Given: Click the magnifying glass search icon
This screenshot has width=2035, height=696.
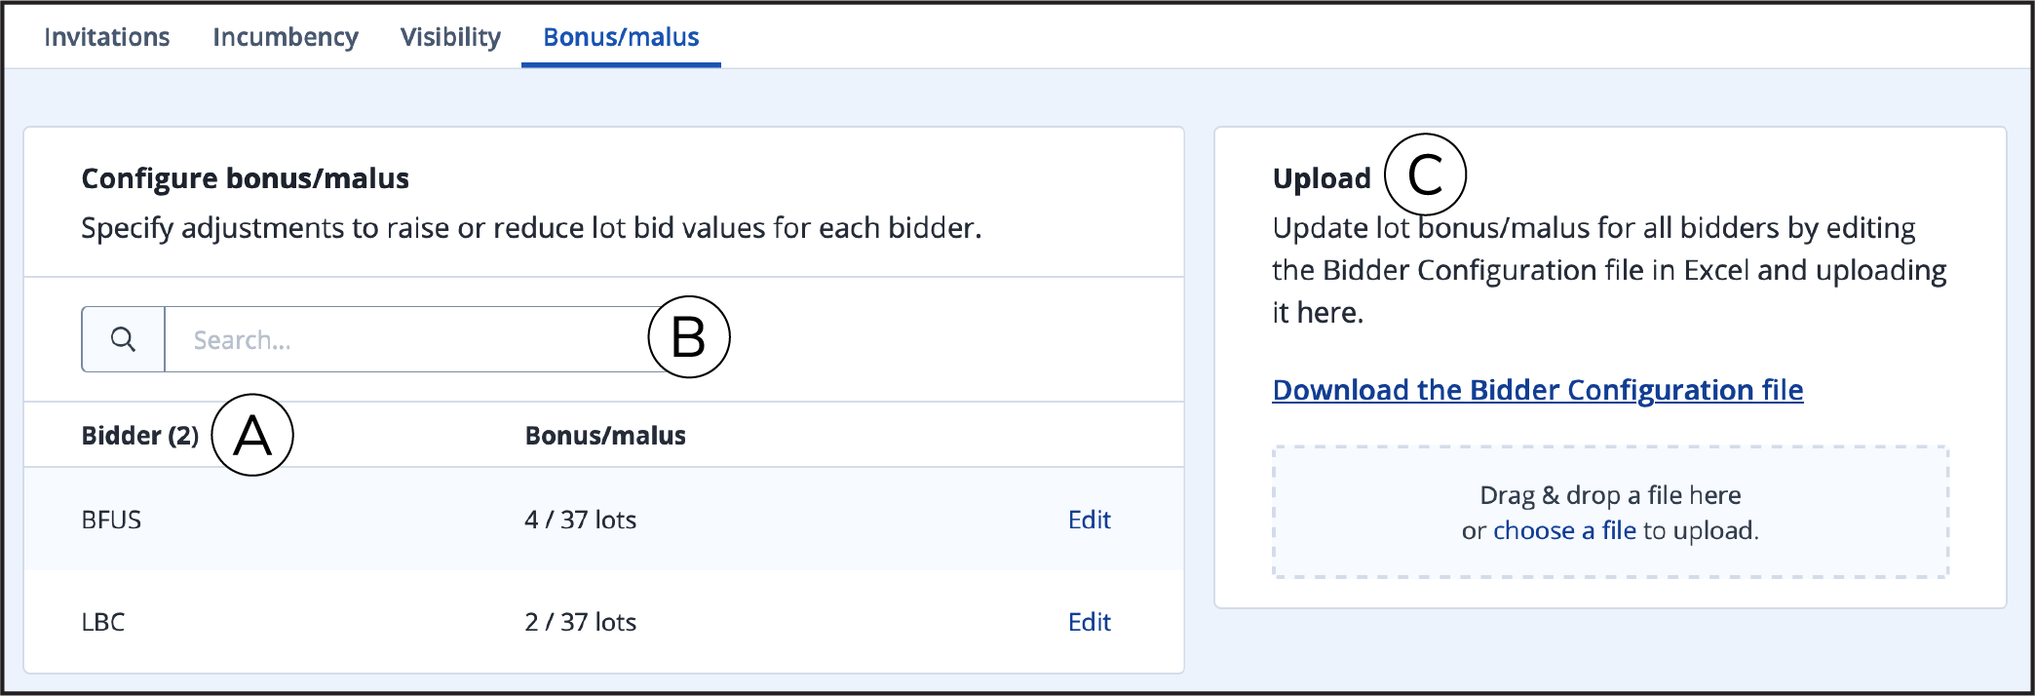Looking at the screenshot, I should pos(123,339).
